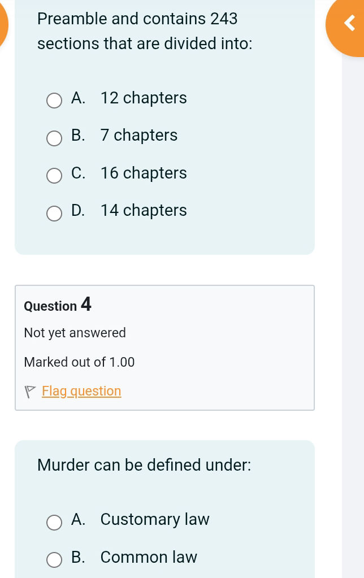Click the Not yet answered status text
The width and height of the screenshot is (364, 578).
pyautogui.click(x=74, y=333)
